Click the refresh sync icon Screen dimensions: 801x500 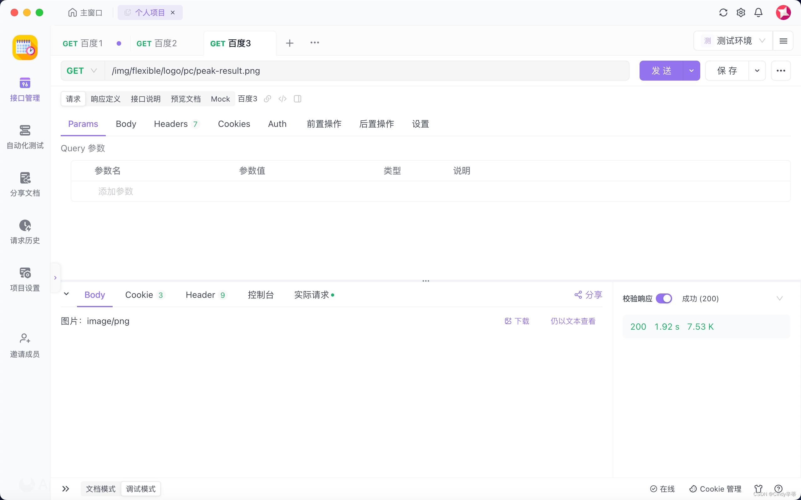pos(723,12)
